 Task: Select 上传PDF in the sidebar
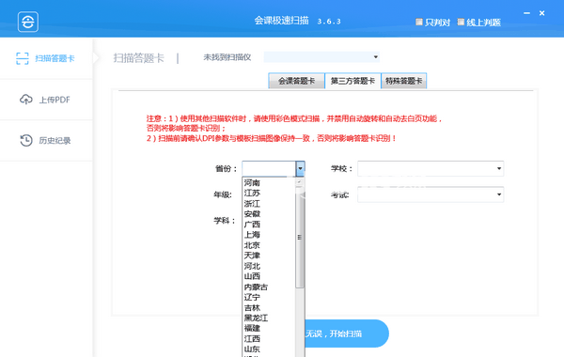46,100
